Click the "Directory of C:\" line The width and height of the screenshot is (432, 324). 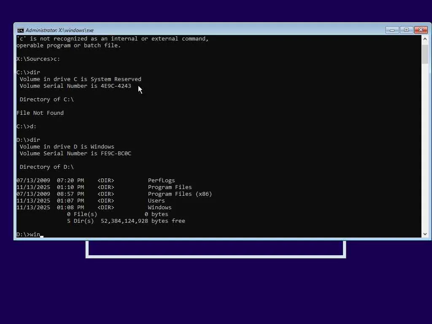tap(46, 100)
